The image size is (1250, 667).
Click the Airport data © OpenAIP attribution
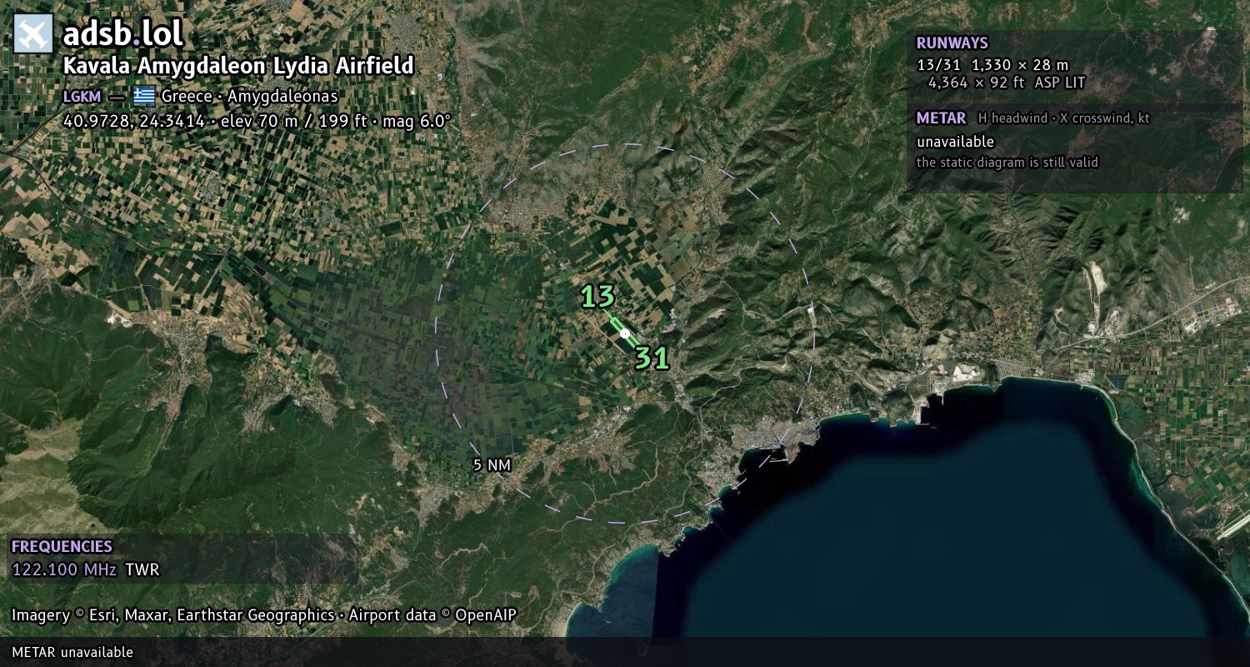pos(432,615)
